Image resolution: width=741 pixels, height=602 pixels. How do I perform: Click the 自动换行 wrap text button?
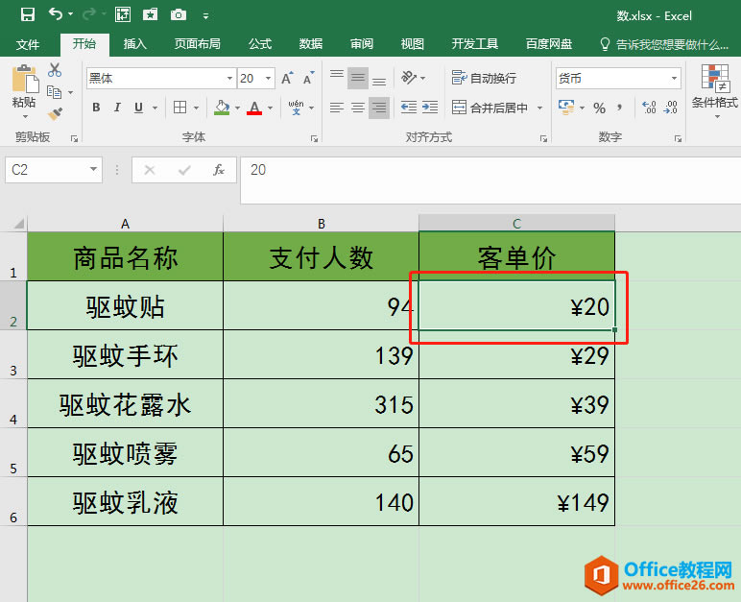484,79
